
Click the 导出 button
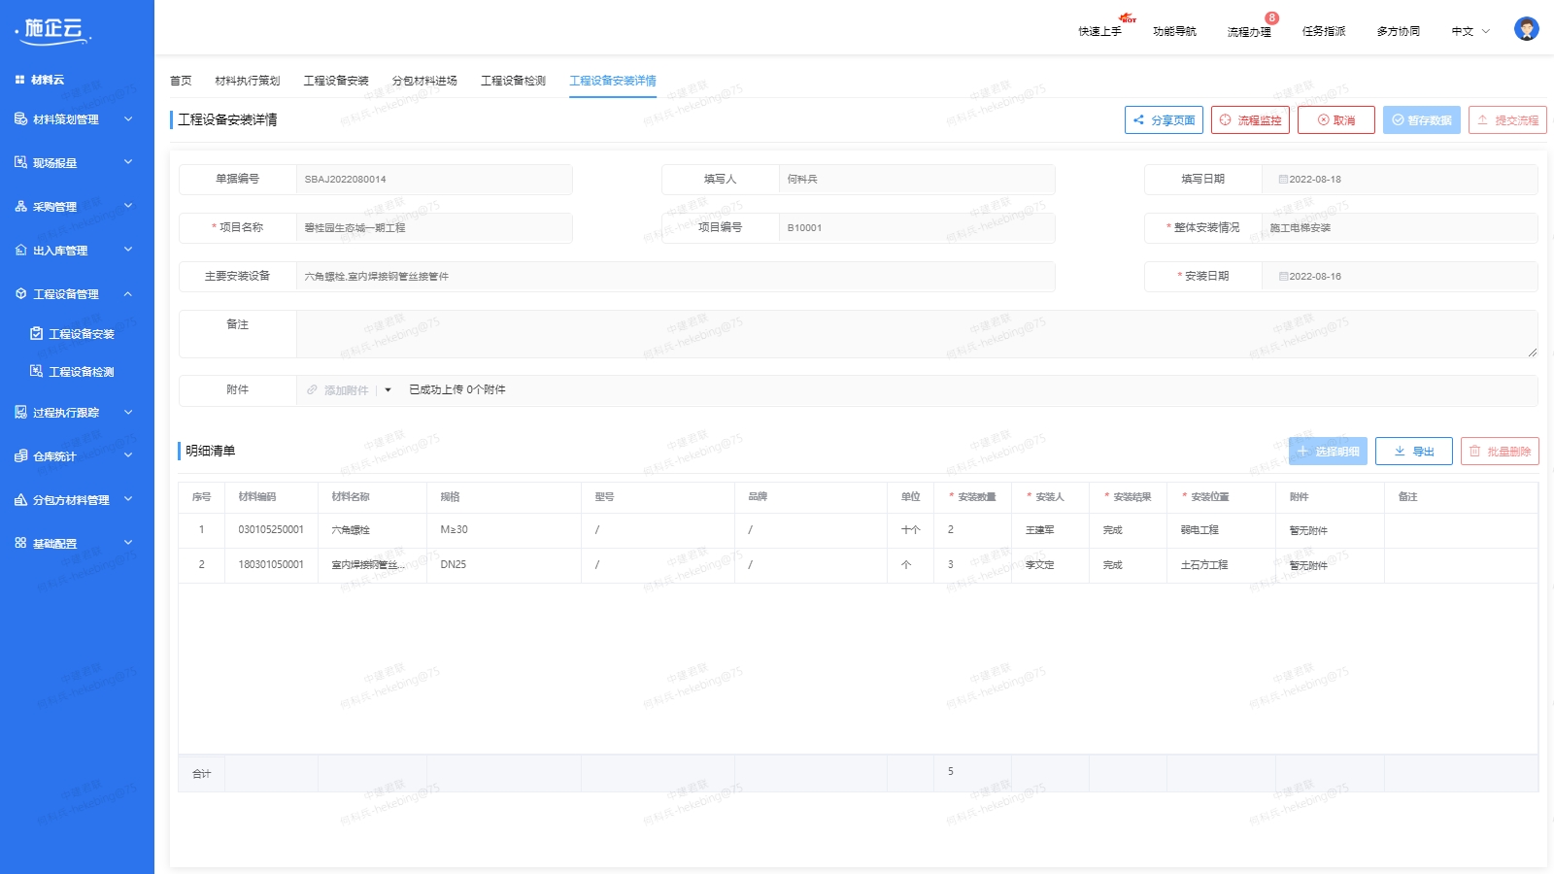click(1413, 452)
